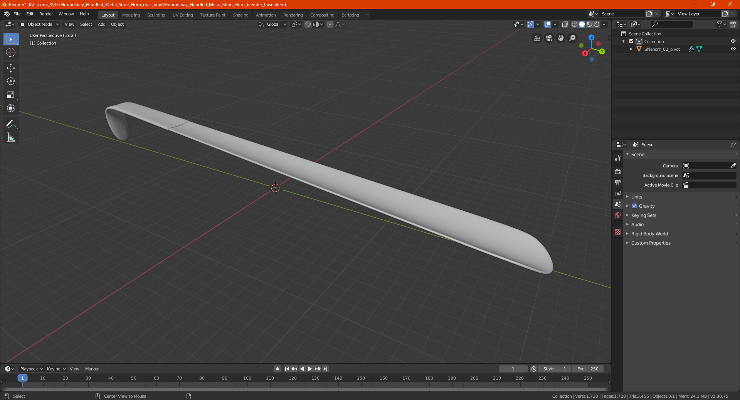The width and height of the screenshot is (740, 400).
Task: Click the Blender logo menu icon
Action: [x=7, y=14]
